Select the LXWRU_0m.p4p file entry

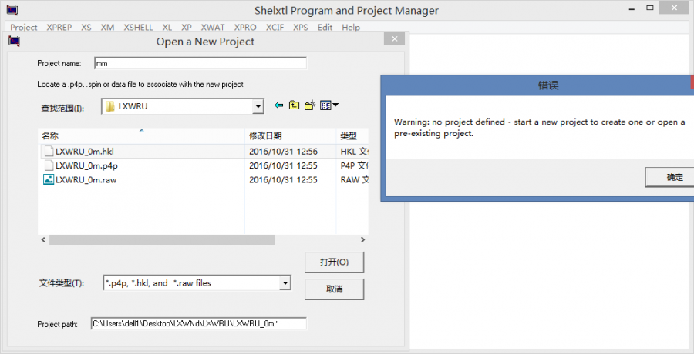click(x=86, y=165)
